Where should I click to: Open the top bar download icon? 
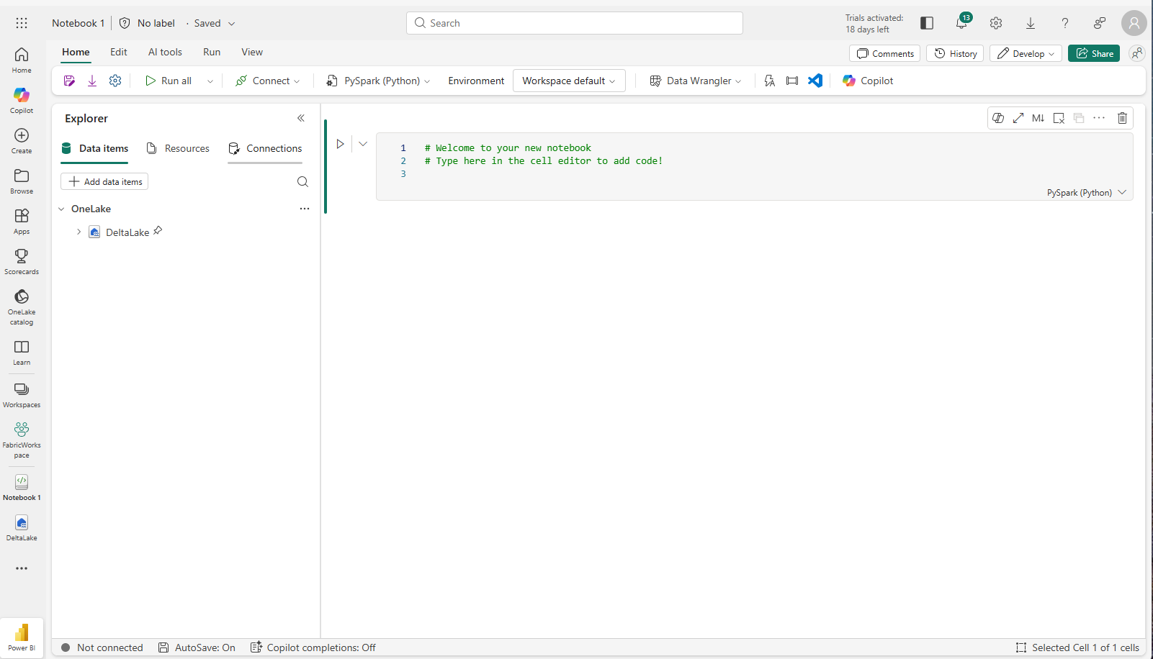1031,23
